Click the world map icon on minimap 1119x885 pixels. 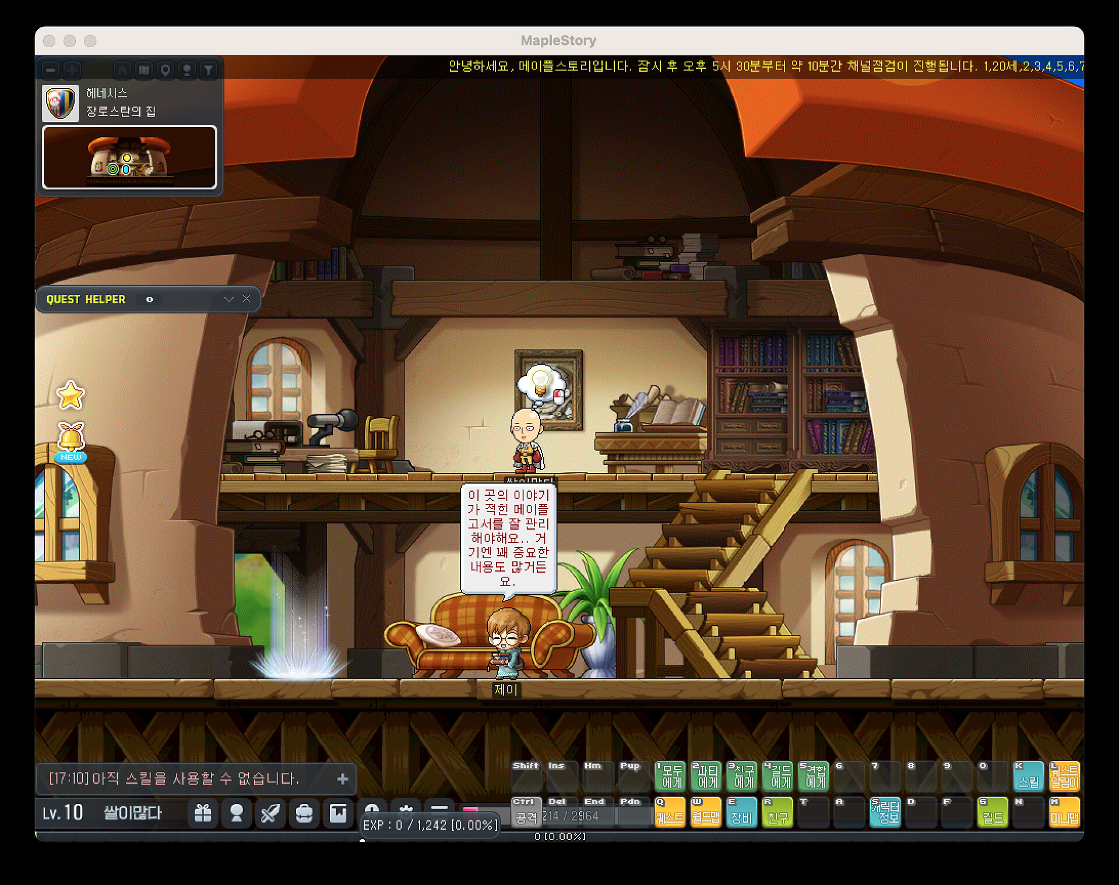click(144, 70)
